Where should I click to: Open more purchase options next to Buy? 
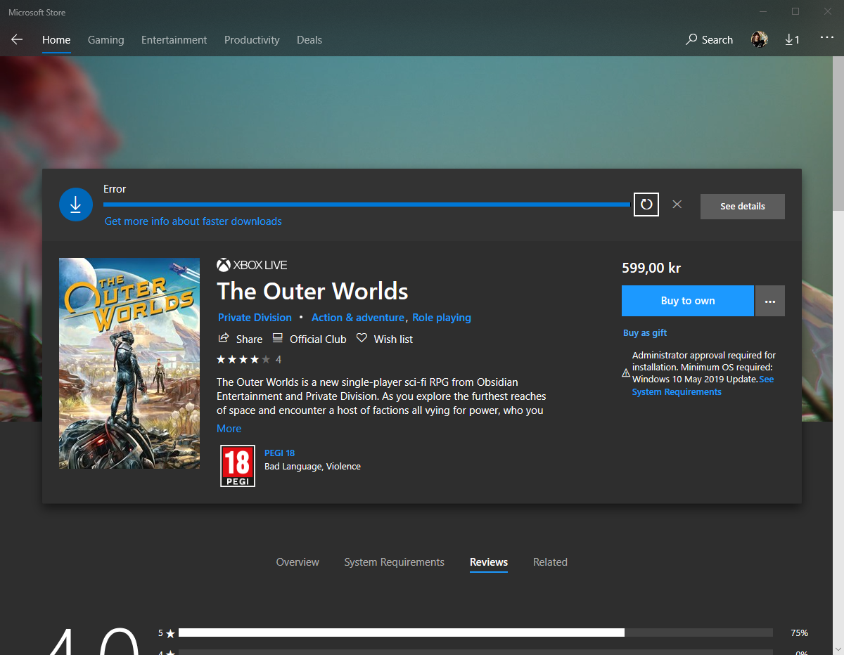pos(770,301)
